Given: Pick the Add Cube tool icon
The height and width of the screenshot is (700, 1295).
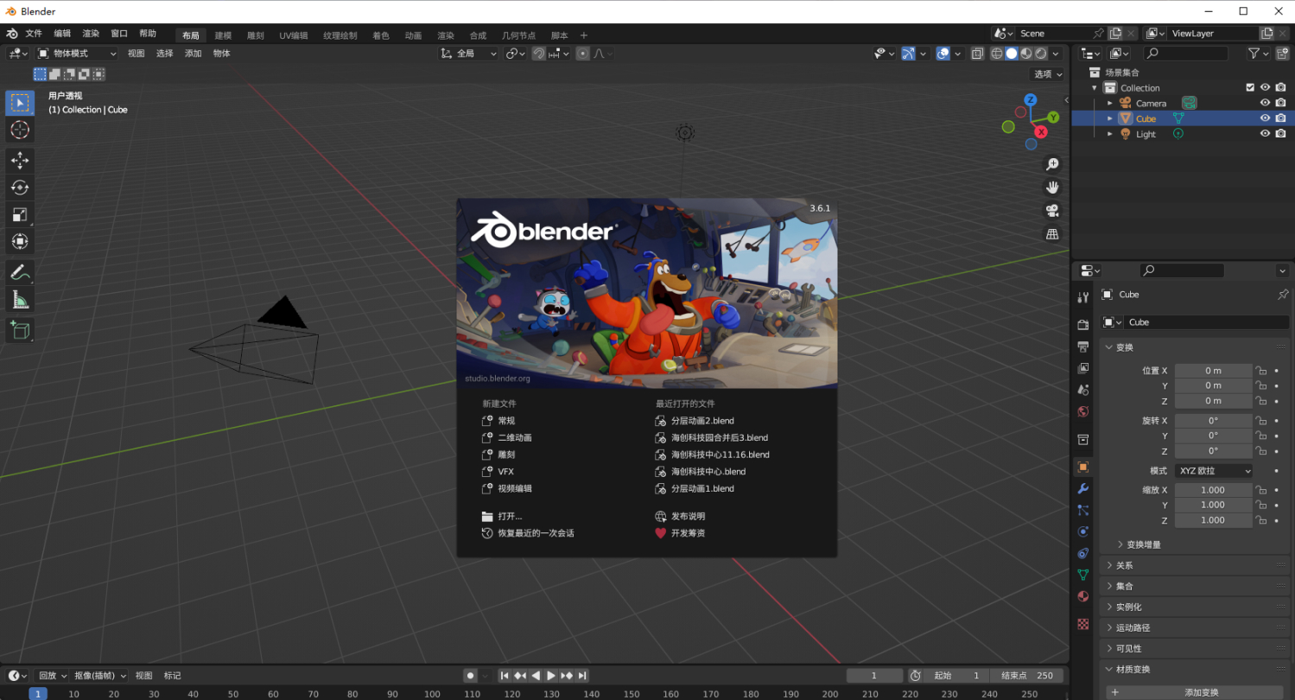Looking at the screenshot, I should pyautogui.click(x=20, y=329).
